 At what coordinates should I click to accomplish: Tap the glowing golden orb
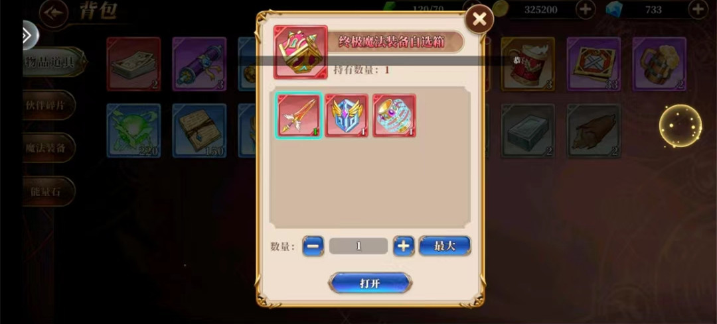[680, 126]
